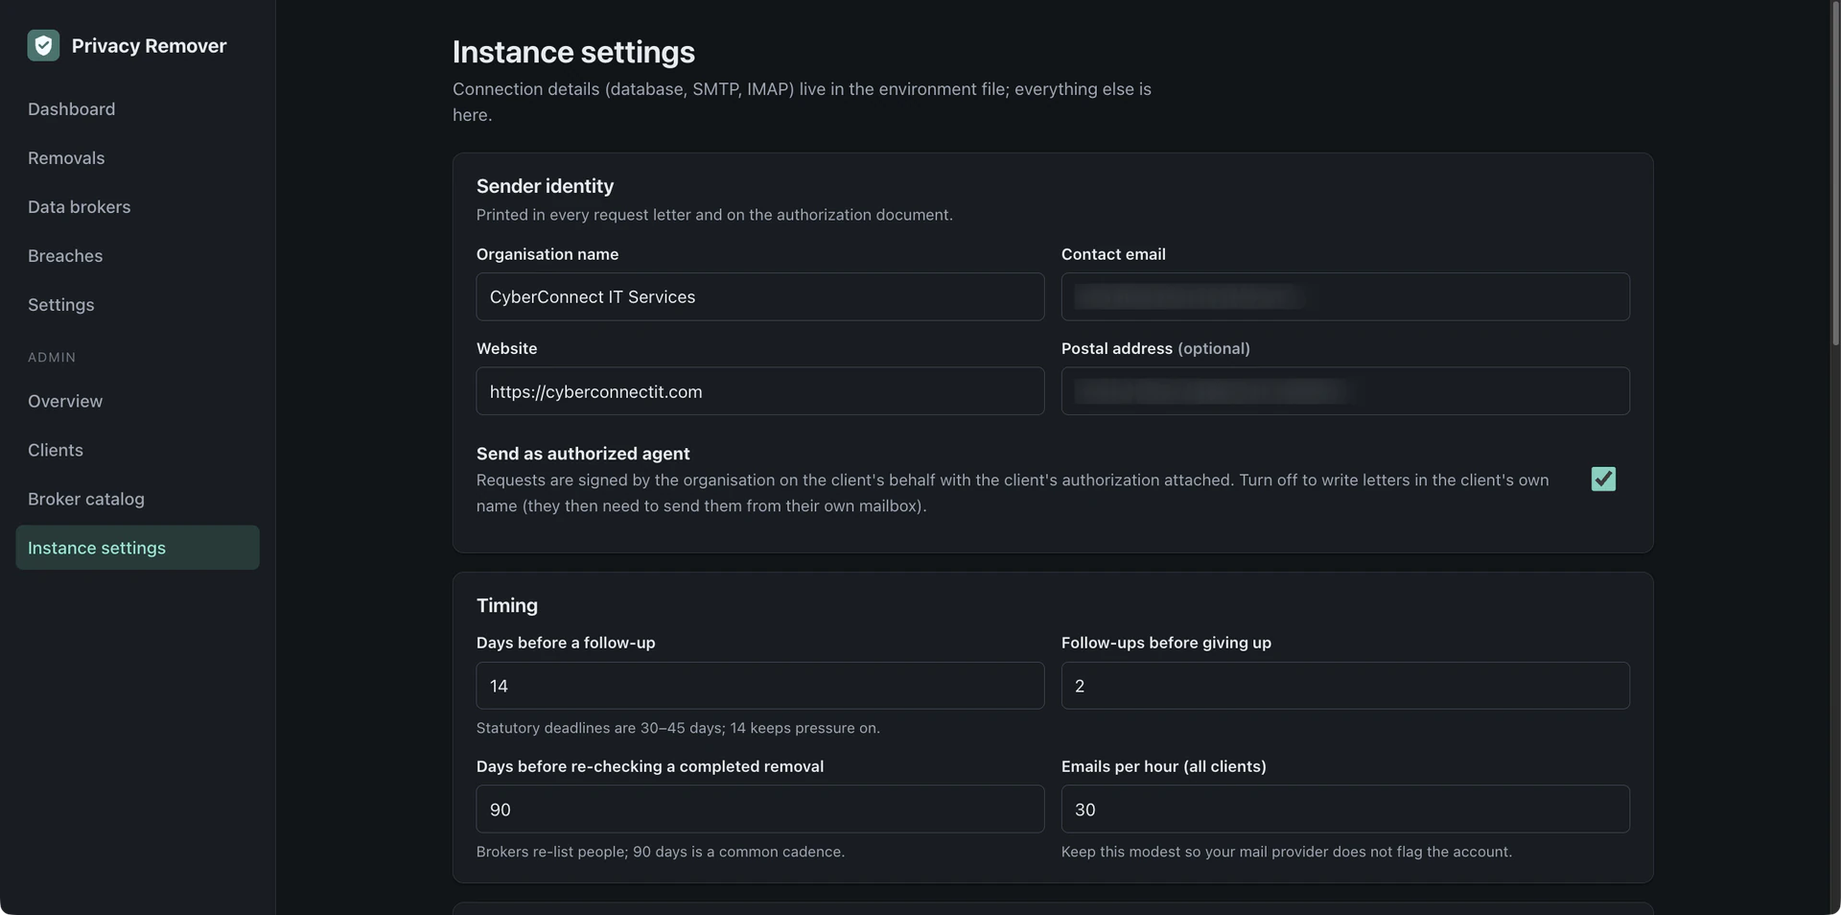Open the Broker catalog
1841x915 pixels.
pos(86,500)
